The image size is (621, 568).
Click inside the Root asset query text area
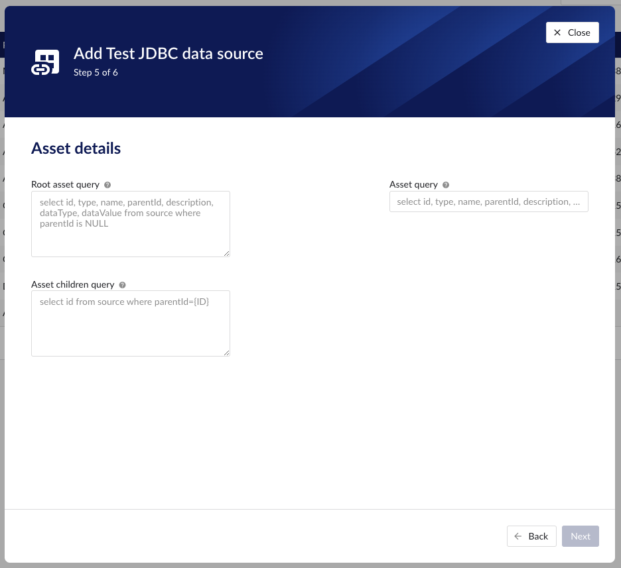tap(130, 223)
